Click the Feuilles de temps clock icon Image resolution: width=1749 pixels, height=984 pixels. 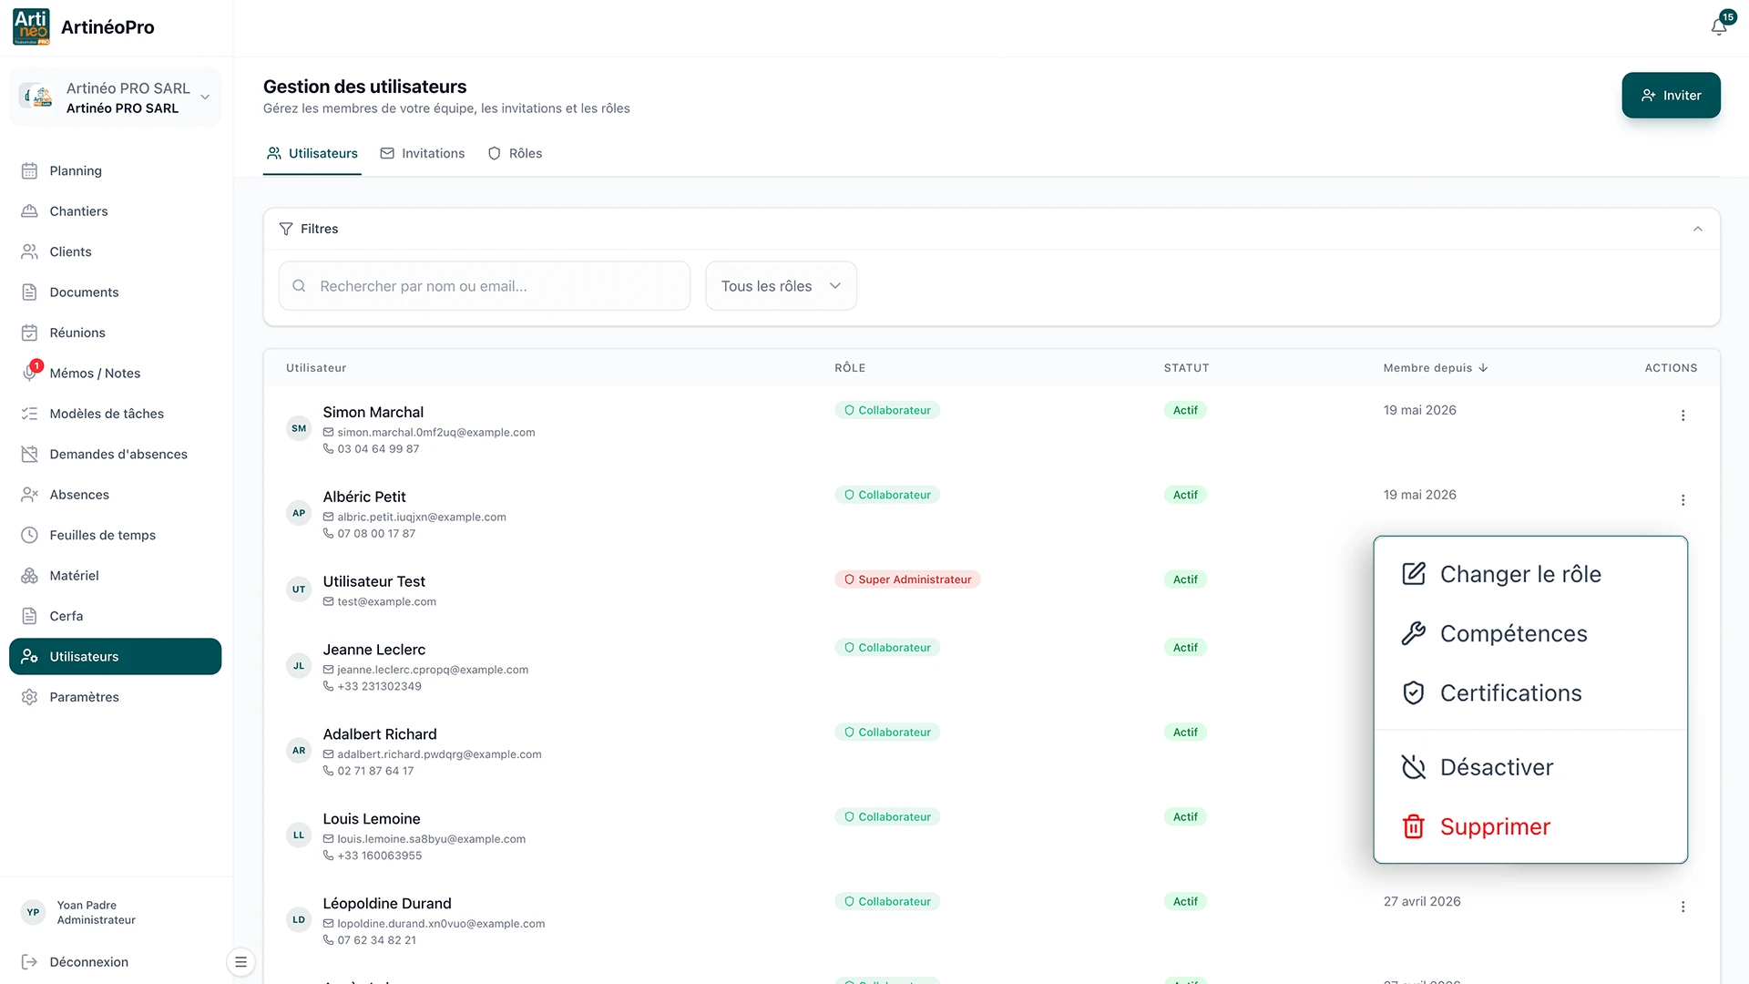point(30,535)
